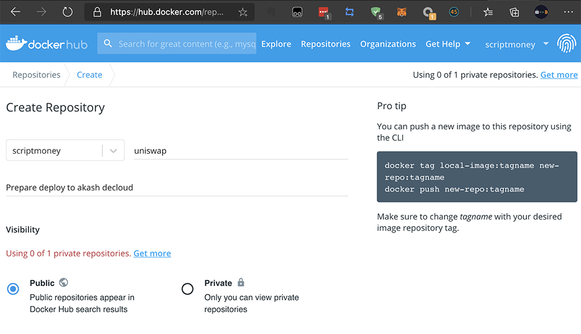This screenshot has height=334, width=581.
Task: Open the Get Help dropdown menu
Action: (448, 44)
